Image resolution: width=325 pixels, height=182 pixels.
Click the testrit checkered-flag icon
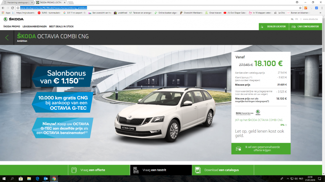pos(136,170)
